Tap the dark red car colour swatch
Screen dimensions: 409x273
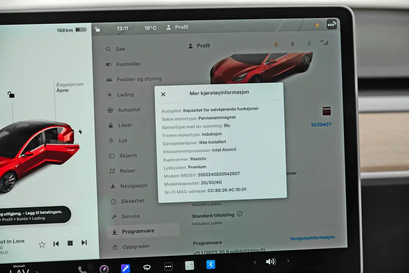(x=326, y=111)
